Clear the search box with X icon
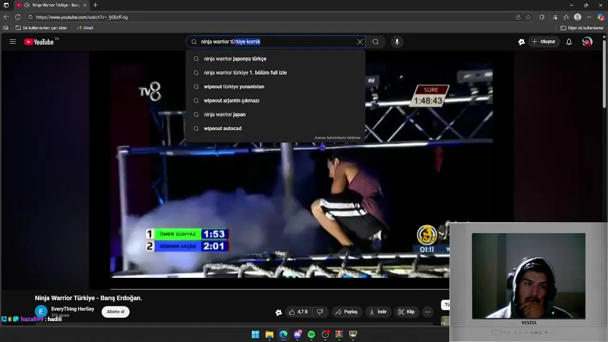Image resolution: width=608 pixels, height=342 pixels. click(360, 42)
